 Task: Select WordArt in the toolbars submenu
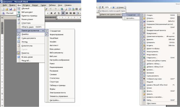point(60,42)
